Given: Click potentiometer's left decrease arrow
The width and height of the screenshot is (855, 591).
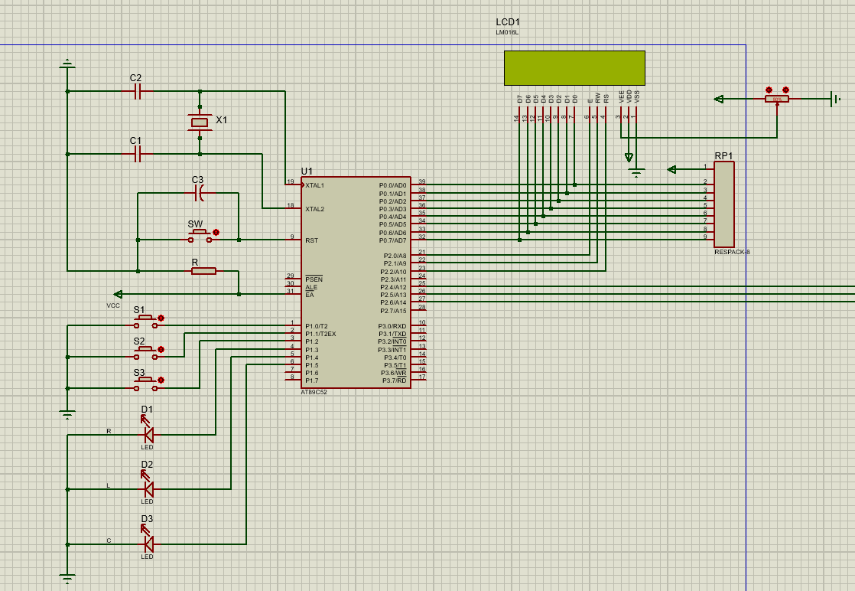Looking at the screenshot, I should click(x=769, y=90).
